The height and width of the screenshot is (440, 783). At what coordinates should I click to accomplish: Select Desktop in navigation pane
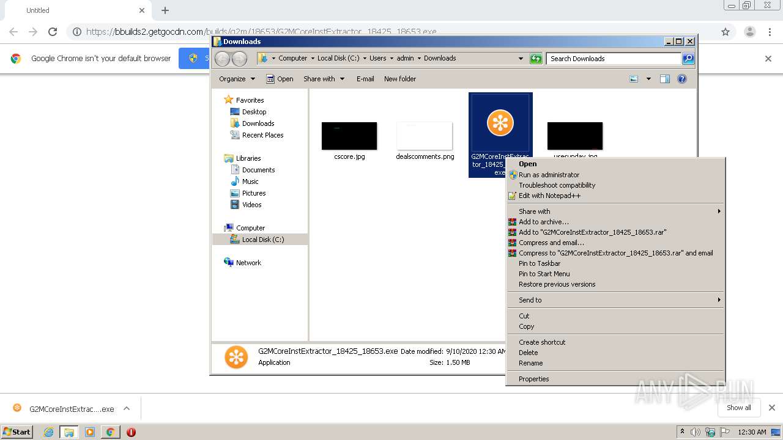click(x=248, y=112)
